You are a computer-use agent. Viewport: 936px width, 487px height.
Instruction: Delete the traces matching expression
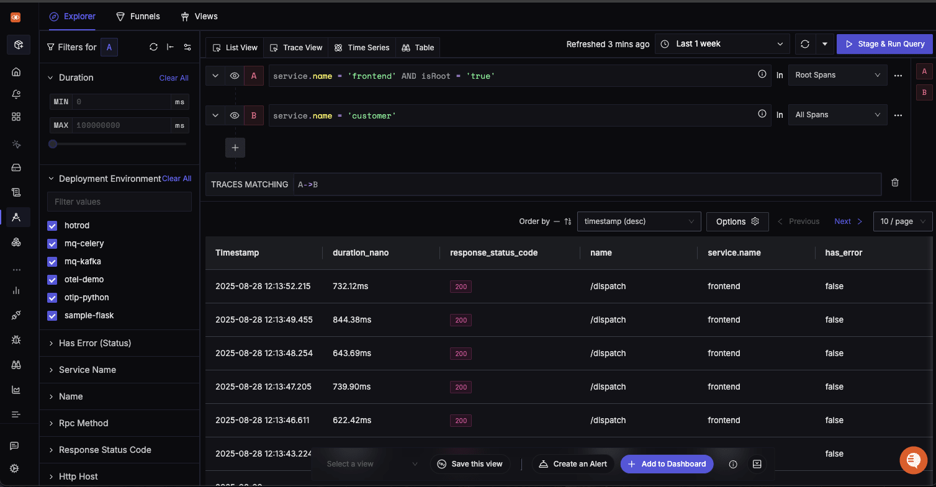click(x=895, y=182)
